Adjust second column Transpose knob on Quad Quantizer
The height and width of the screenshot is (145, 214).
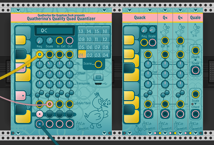coord(50,84)
